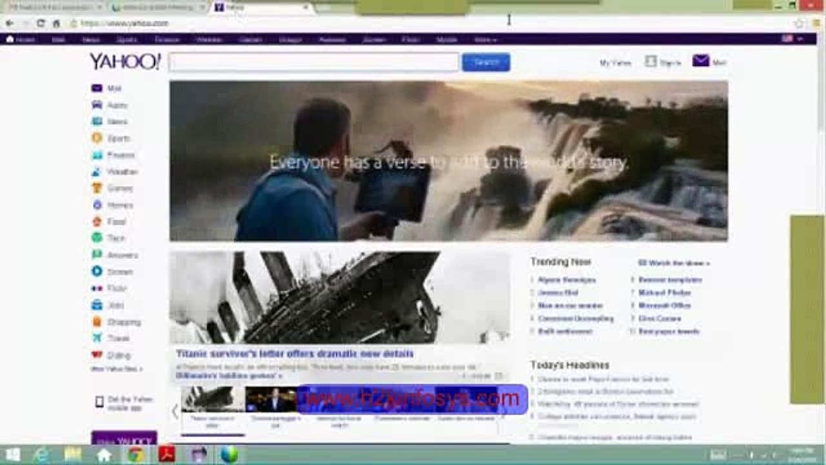Expand the More menu in Yahoo top bar
The width and height of the screenshot is (826, 465).
click(485, 39)
